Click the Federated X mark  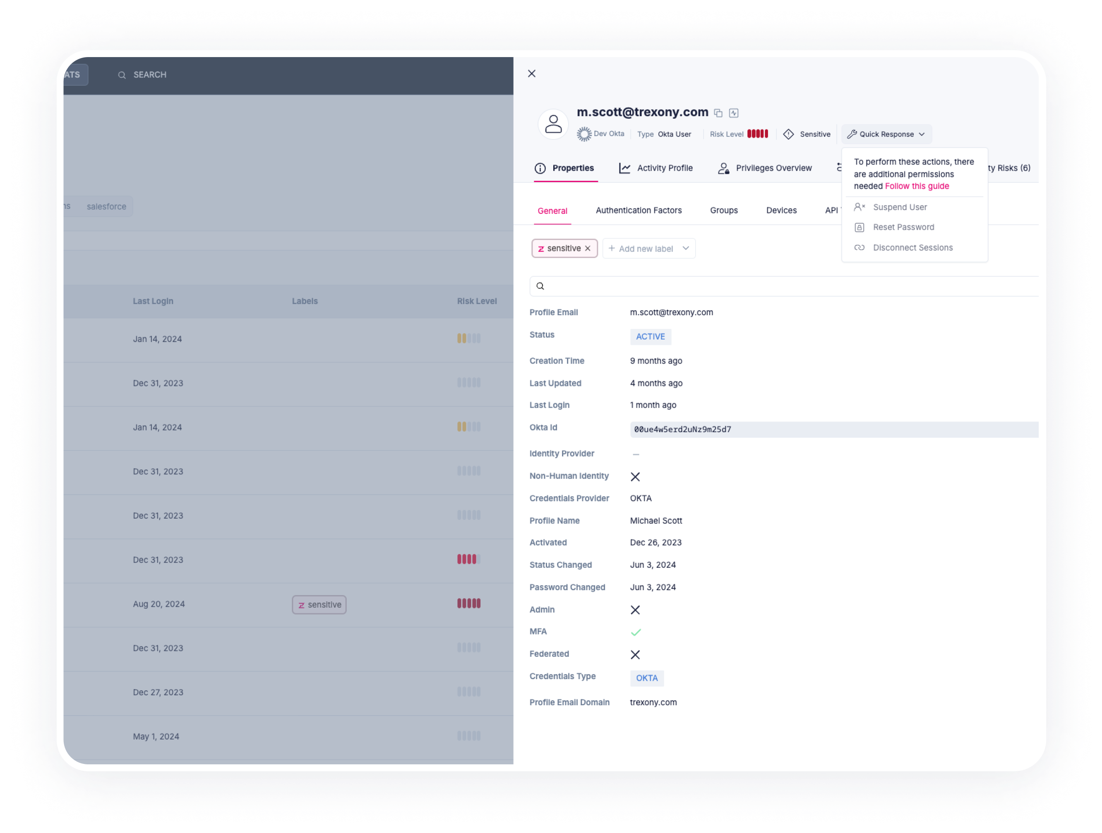coord(635,655)
